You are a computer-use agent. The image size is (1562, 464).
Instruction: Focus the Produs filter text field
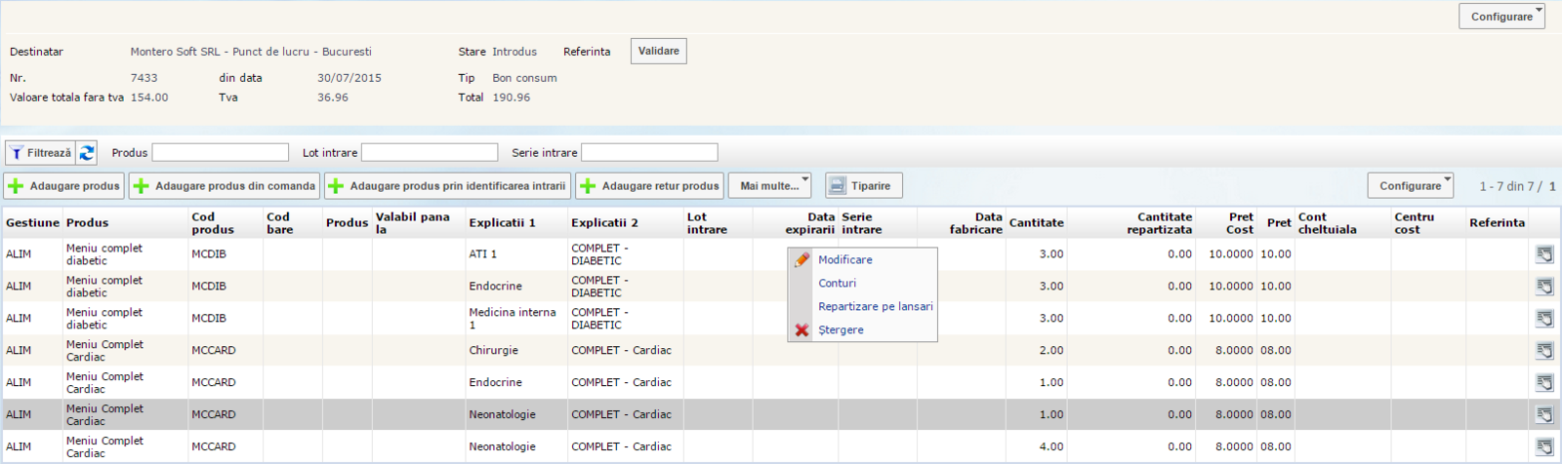click(x=221, y=153)
